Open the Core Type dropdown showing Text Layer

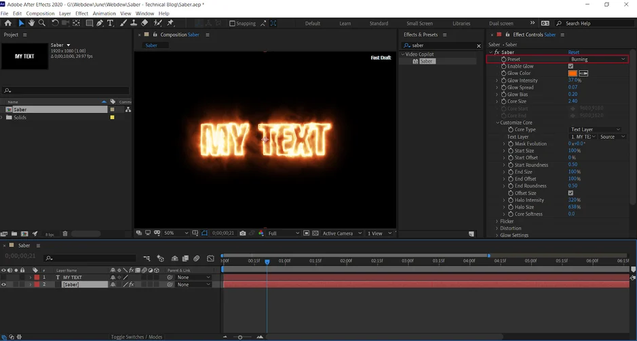[x=595, y=130]
